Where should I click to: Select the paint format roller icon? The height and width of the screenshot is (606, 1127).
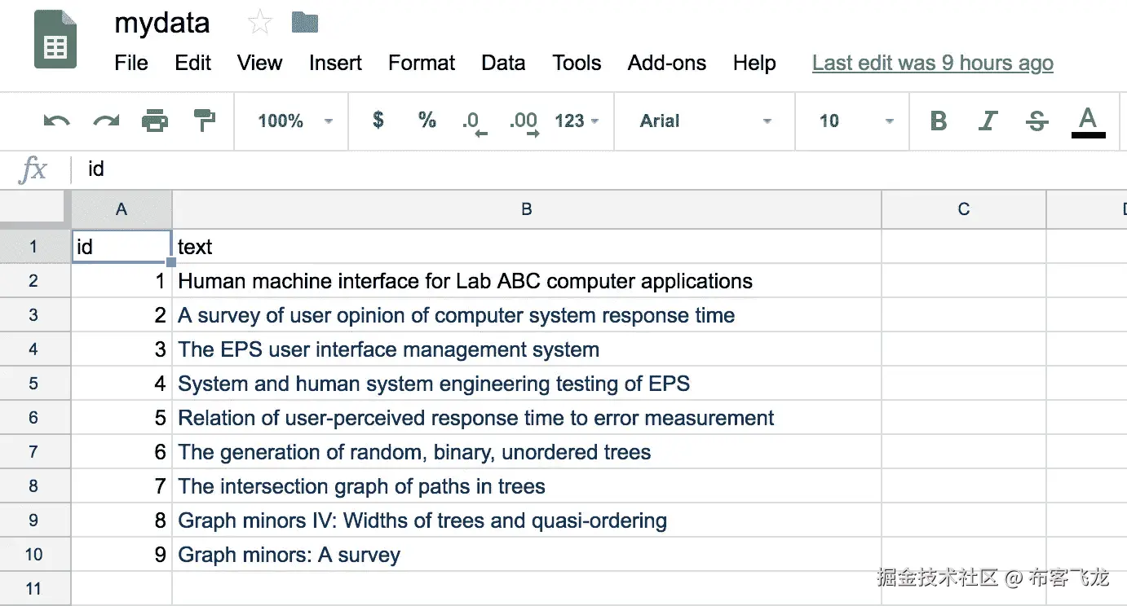point(204,121)
